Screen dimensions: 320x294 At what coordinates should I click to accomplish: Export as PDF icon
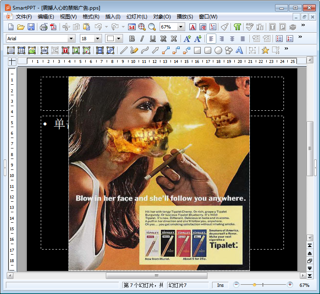53,27
